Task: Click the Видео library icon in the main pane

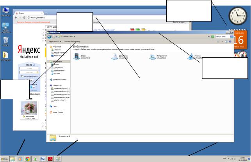Action: [77, 57]
